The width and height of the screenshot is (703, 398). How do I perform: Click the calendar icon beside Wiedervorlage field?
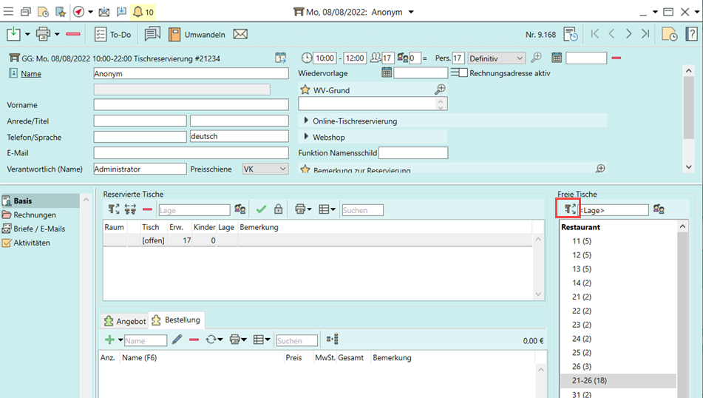(x=386, y=73)
